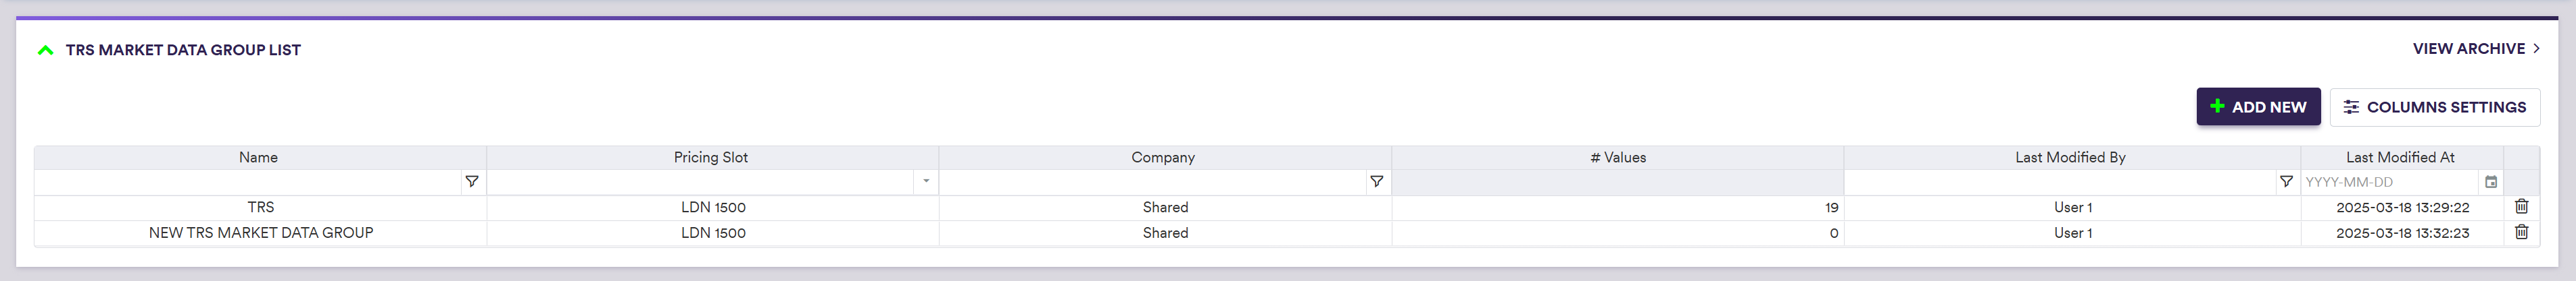The height and width of the screenshot is (281, 2576).
Task: Select the NEW TRS MARKET DATA GROUP name cell
Action: (261, 232)
